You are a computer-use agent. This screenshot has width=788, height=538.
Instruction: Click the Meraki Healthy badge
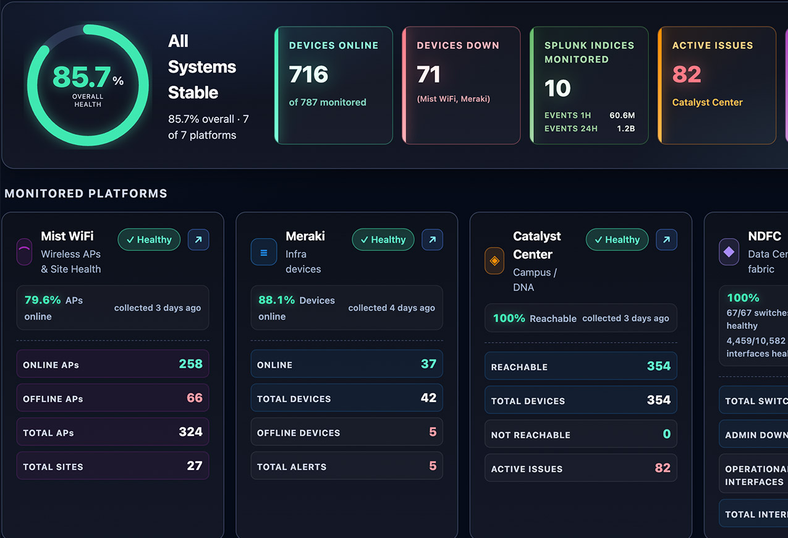tap(383, 239)
